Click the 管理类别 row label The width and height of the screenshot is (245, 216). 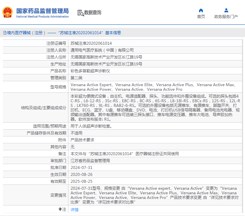click(58, 78)
